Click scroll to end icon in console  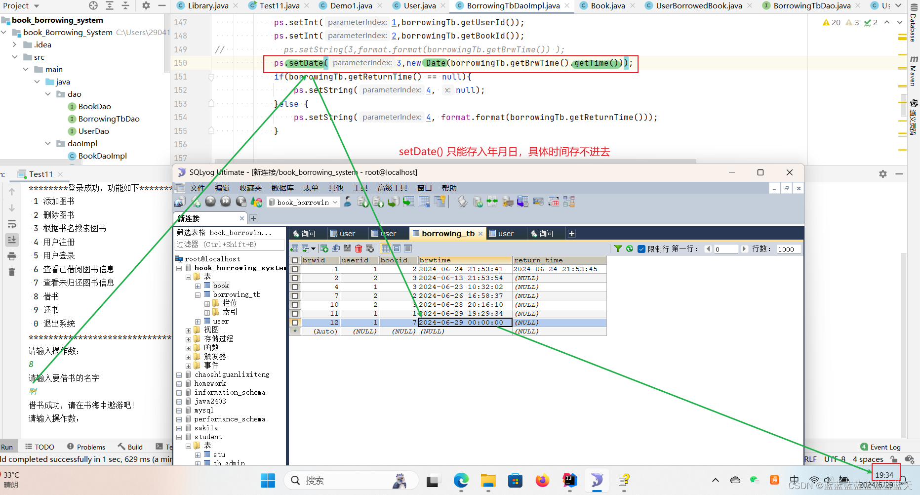click(12, 240)
